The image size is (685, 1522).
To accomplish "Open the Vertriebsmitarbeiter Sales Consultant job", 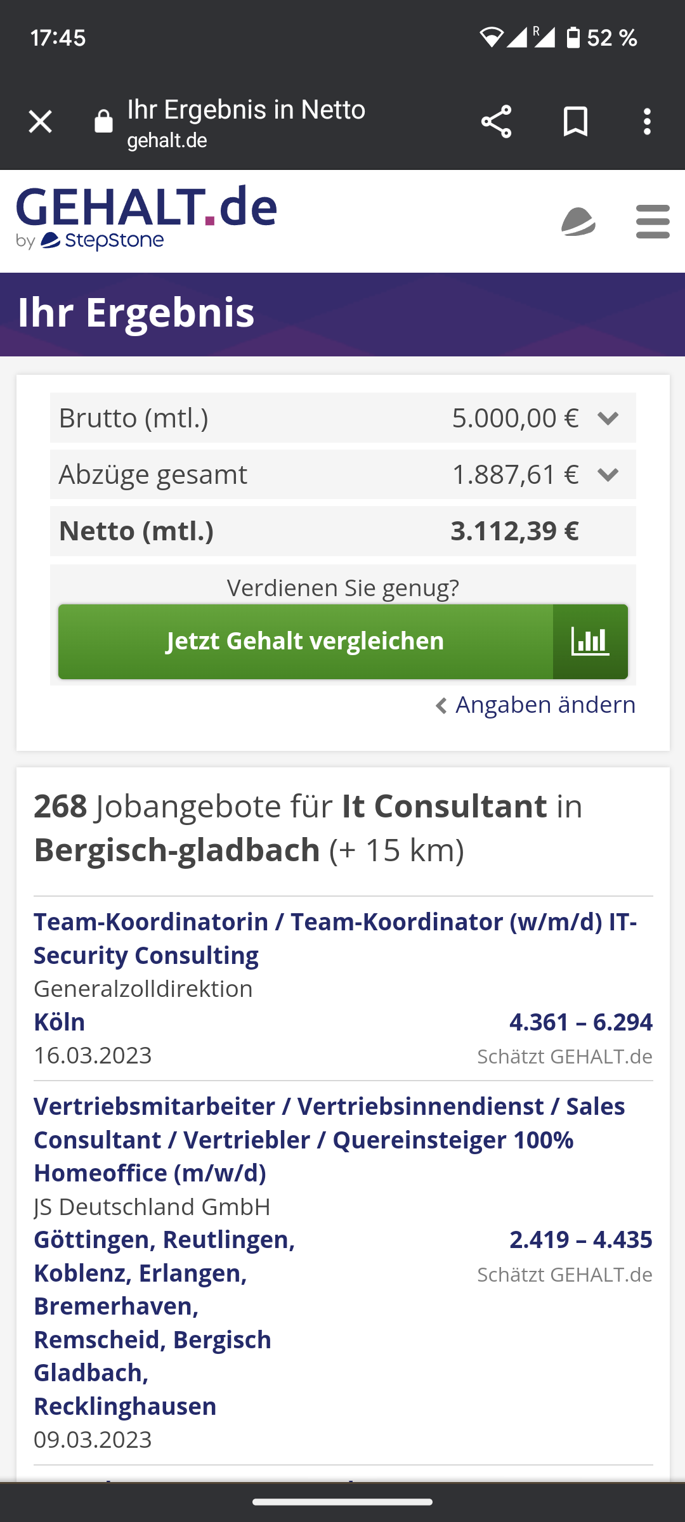I will tap(329, 1140).
